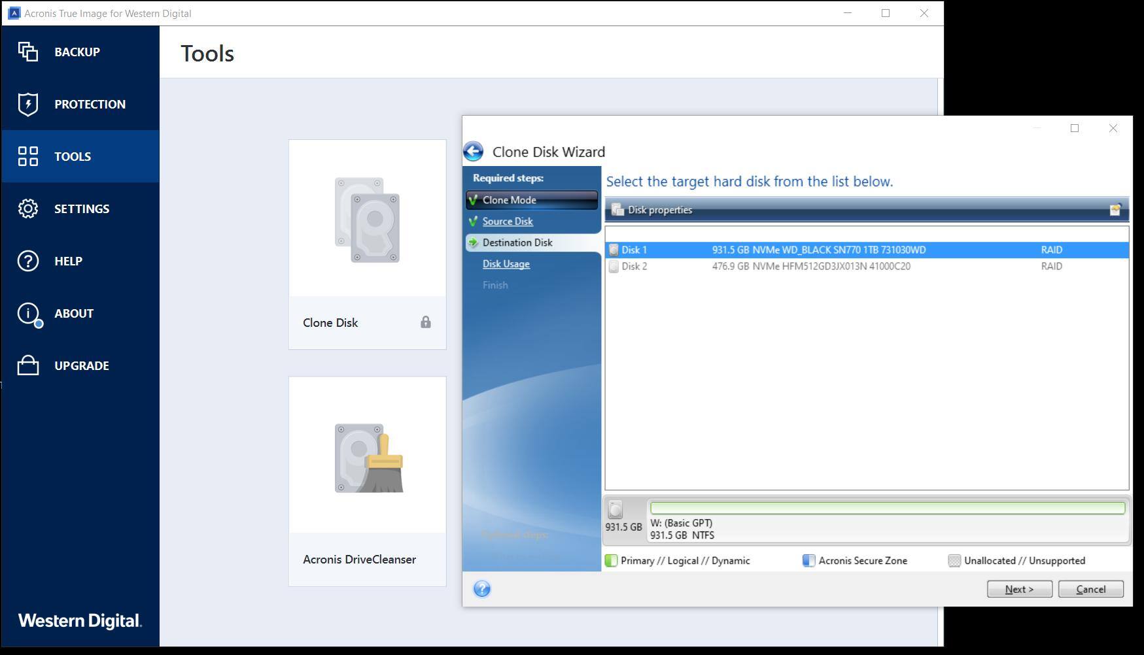This screenshot has width=1144, height=655.
Task: Click the Next button
Action: coord(1019,589)
